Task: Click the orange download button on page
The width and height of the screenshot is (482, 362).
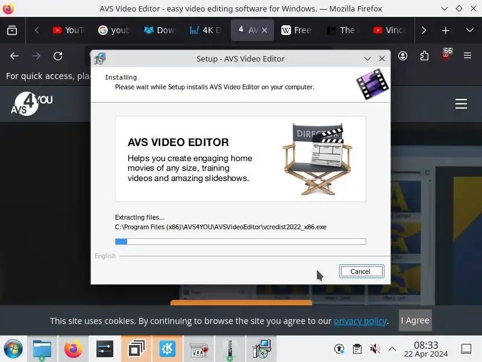Action: pyautogui.click(x=241, y=303)
